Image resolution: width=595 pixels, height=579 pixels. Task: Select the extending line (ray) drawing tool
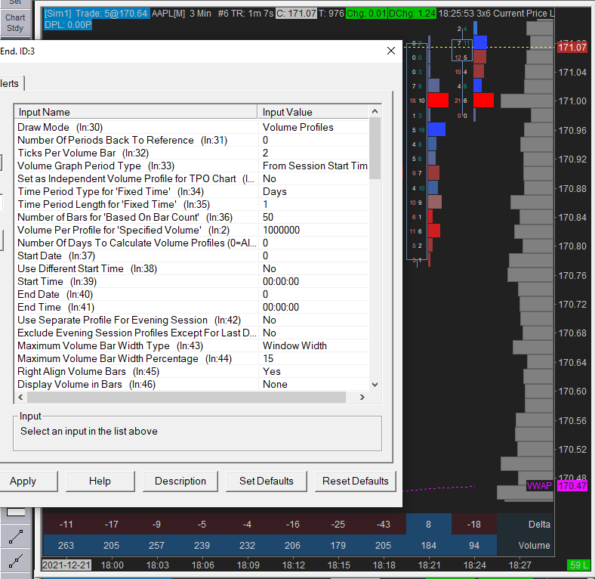[15, 561]
